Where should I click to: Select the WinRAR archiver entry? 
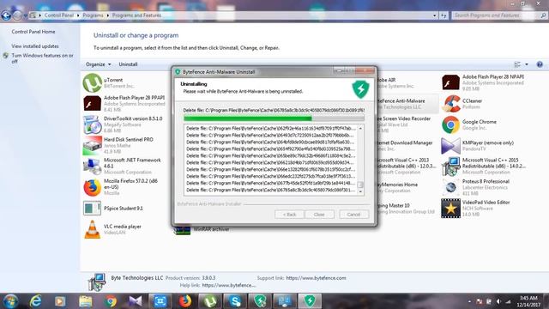202,229
